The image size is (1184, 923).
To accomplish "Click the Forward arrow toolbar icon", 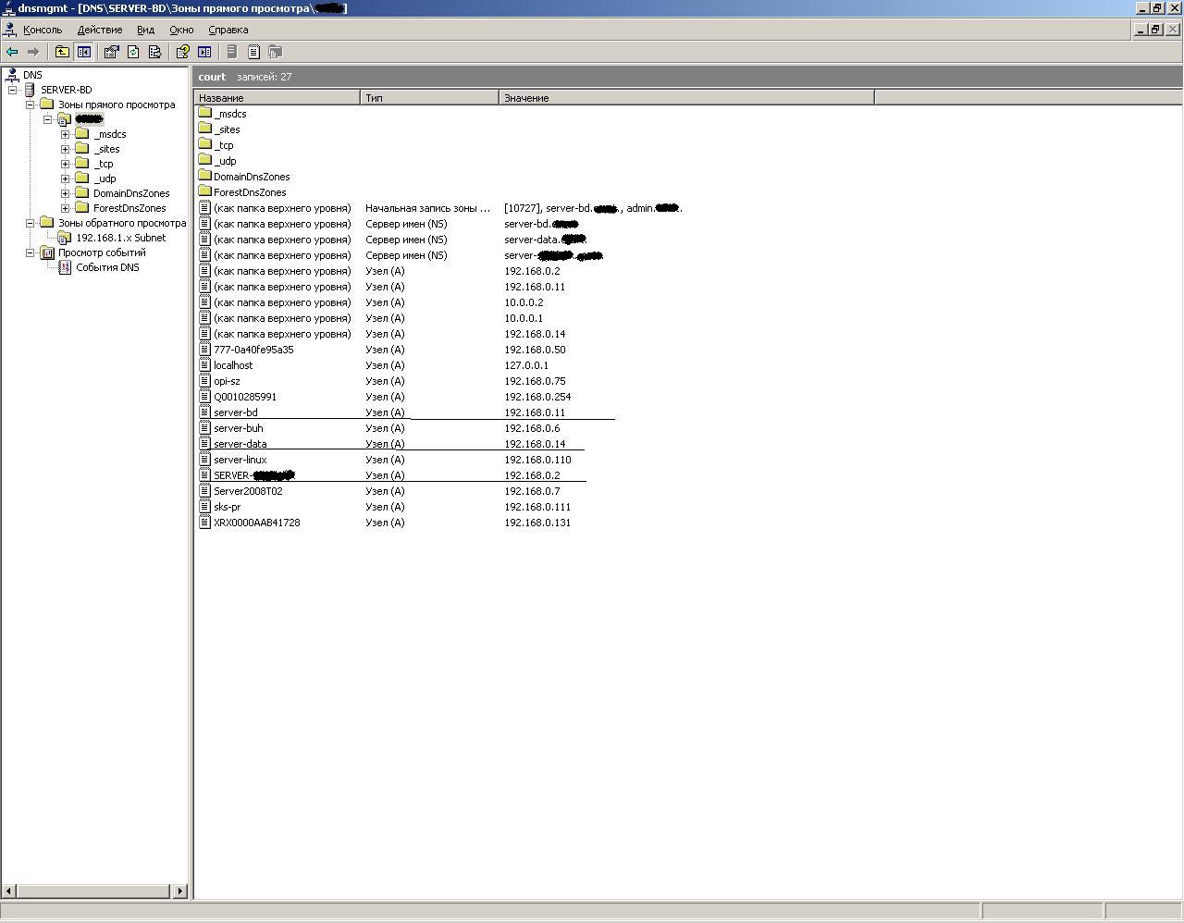I will (33, 52).
